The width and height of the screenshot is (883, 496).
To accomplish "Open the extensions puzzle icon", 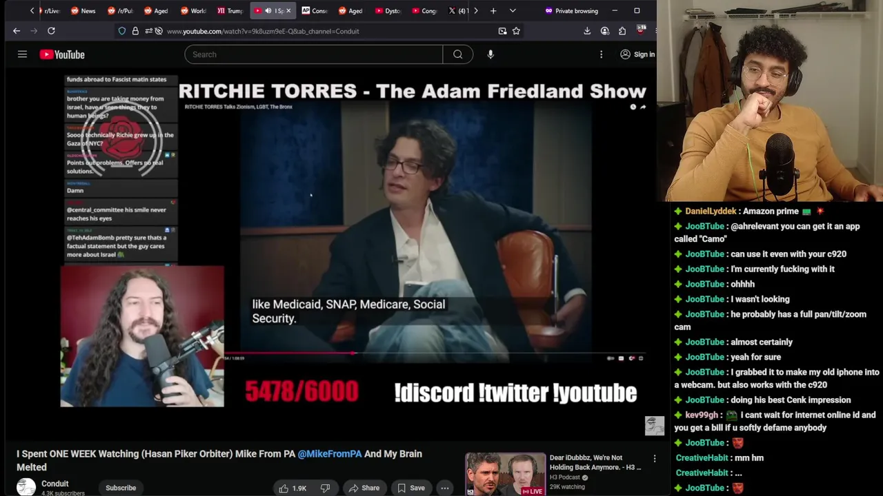I will coord(622,31).
